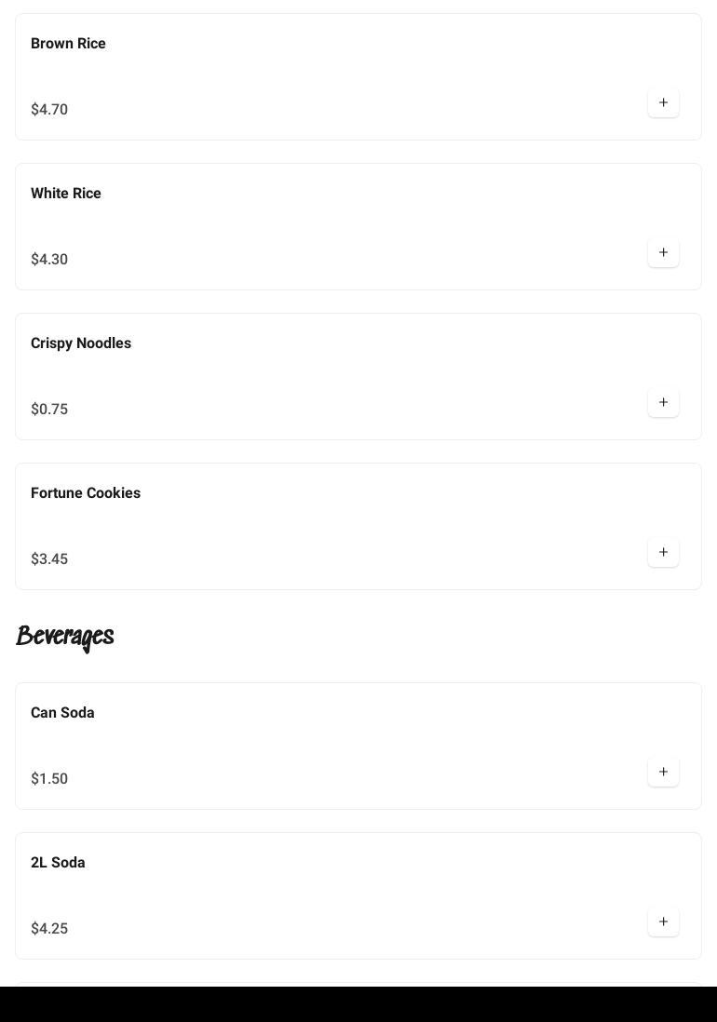Click the black bar at page bottom
The height and width of the screenshot is (1022, 717).
[x=358, y=1004]
